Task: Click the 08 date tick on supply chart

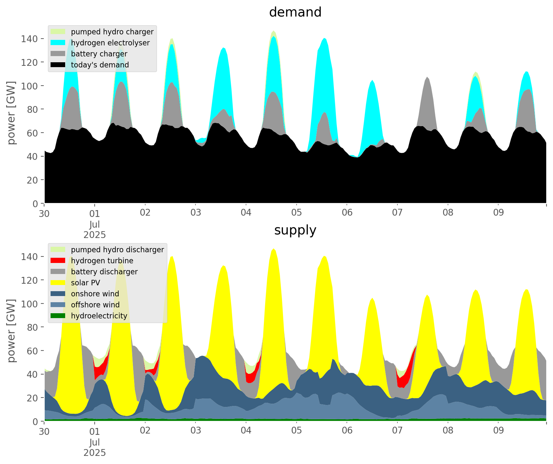Action: pyautogui.click(x=448, y=431)
